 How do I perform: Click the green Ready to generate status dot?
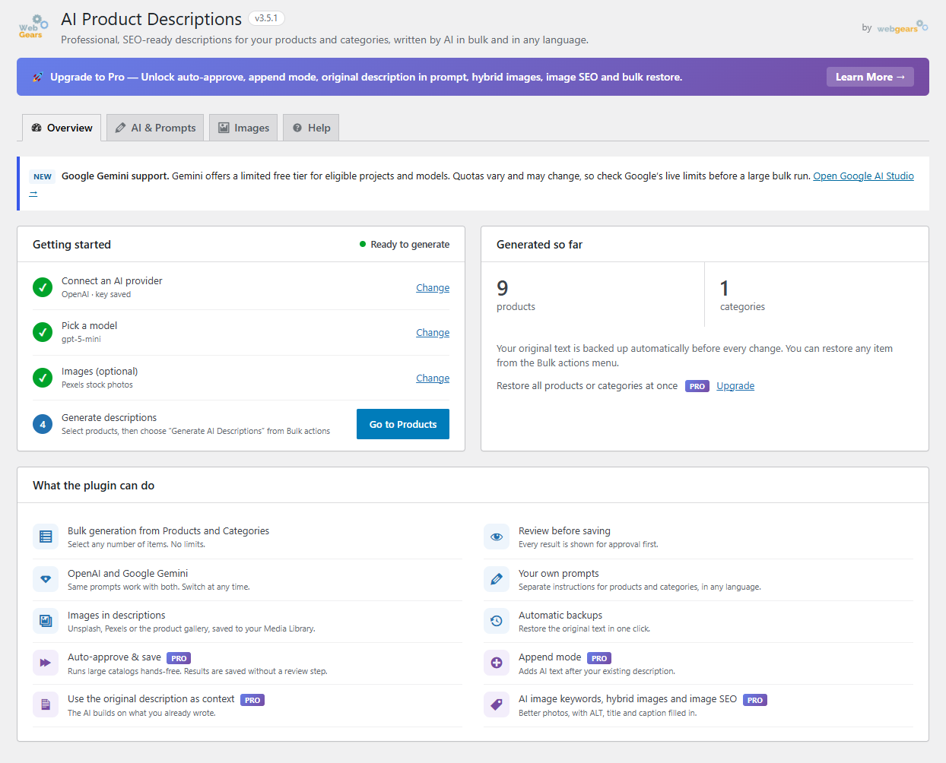363,244
